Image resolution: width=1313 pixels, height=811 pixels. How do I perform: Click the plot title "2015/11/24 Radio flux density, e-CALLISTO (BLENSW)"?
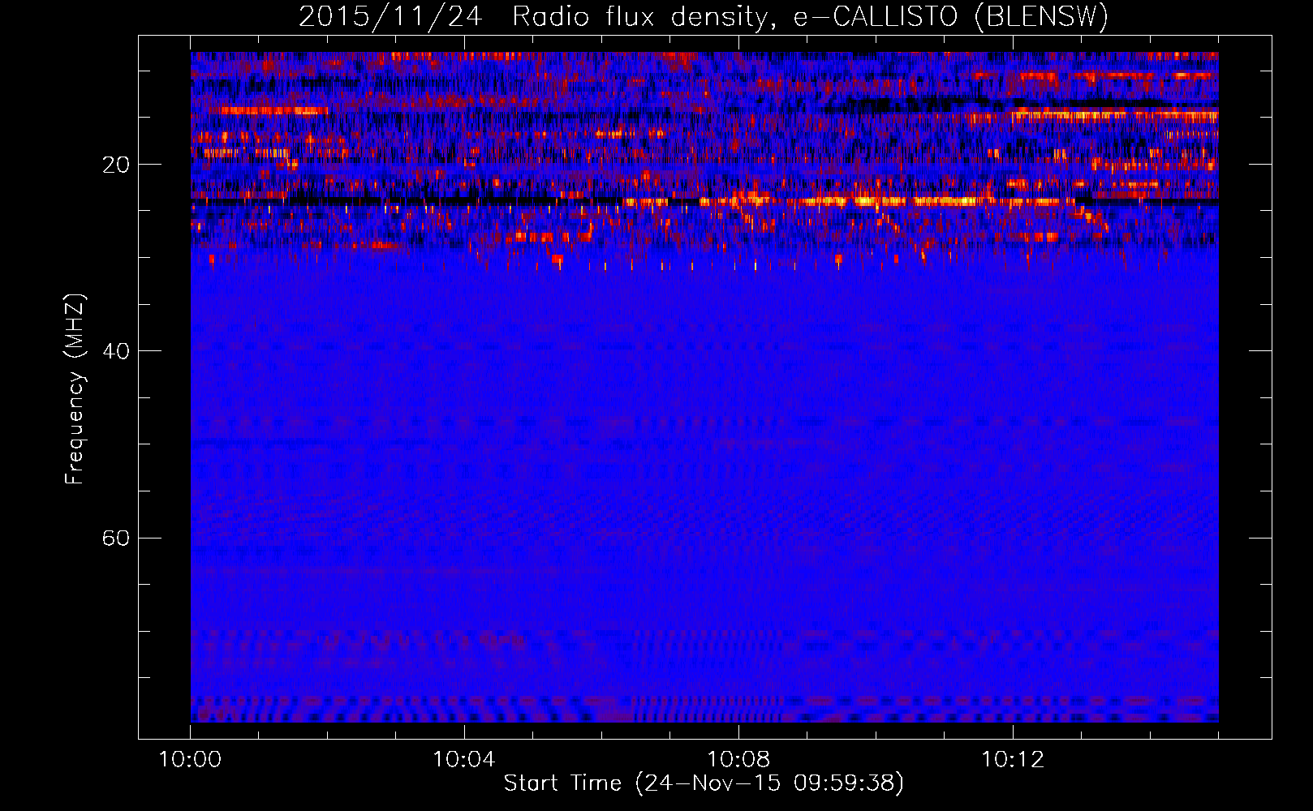704,16
